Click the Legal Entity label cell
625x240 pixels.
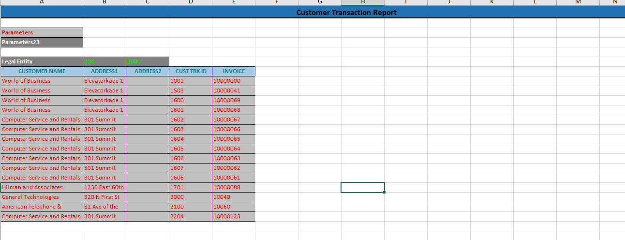(x=42, y=61)
